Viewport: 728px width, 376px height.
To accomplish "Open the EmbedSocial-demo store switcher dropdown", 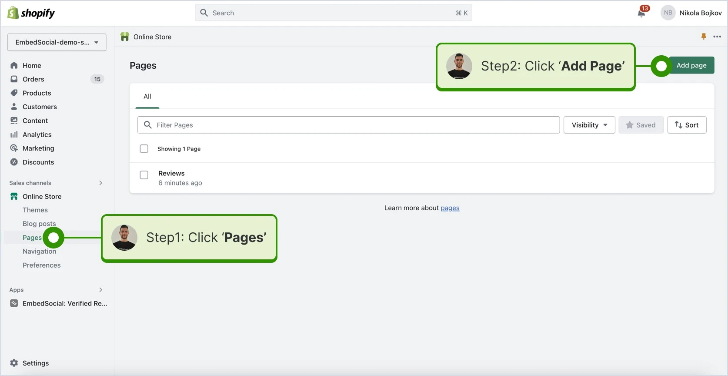I will (57, 42).
